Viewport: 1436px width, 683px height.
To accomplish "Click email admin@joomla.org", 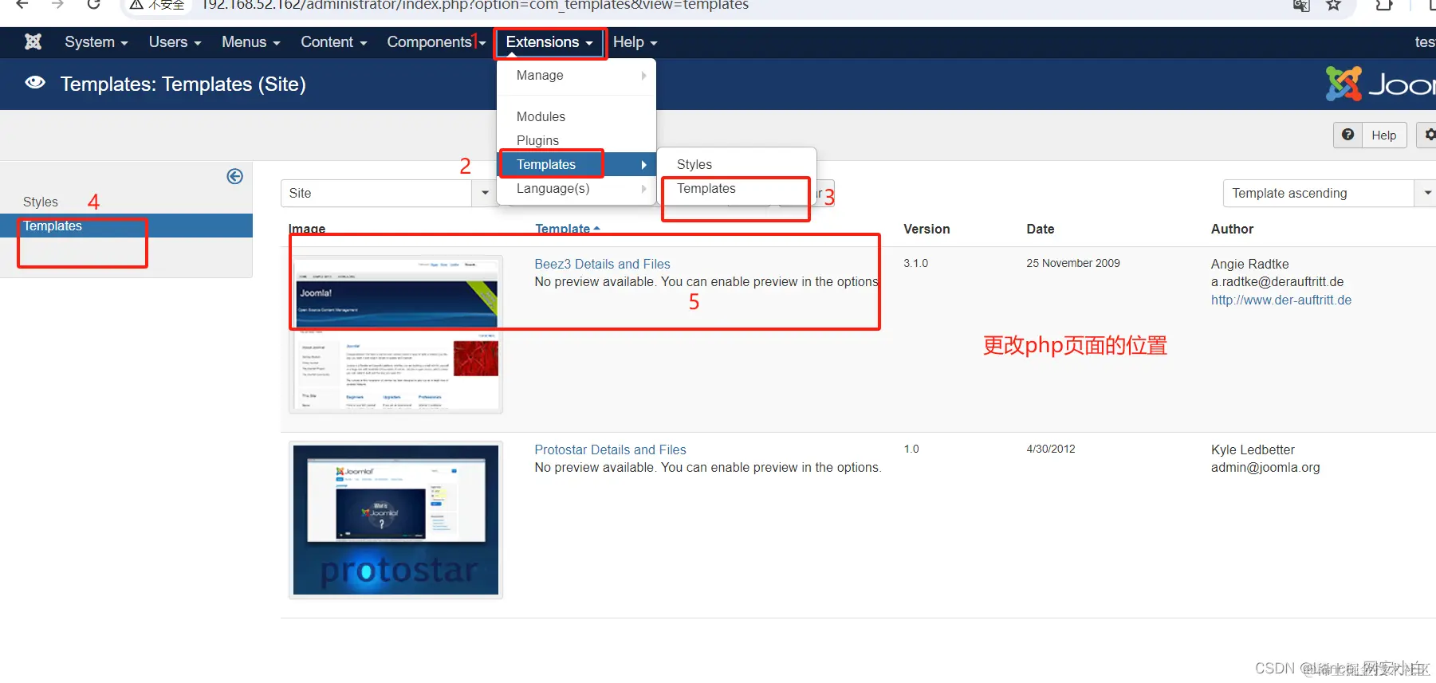I will (x=1265, y=467).
